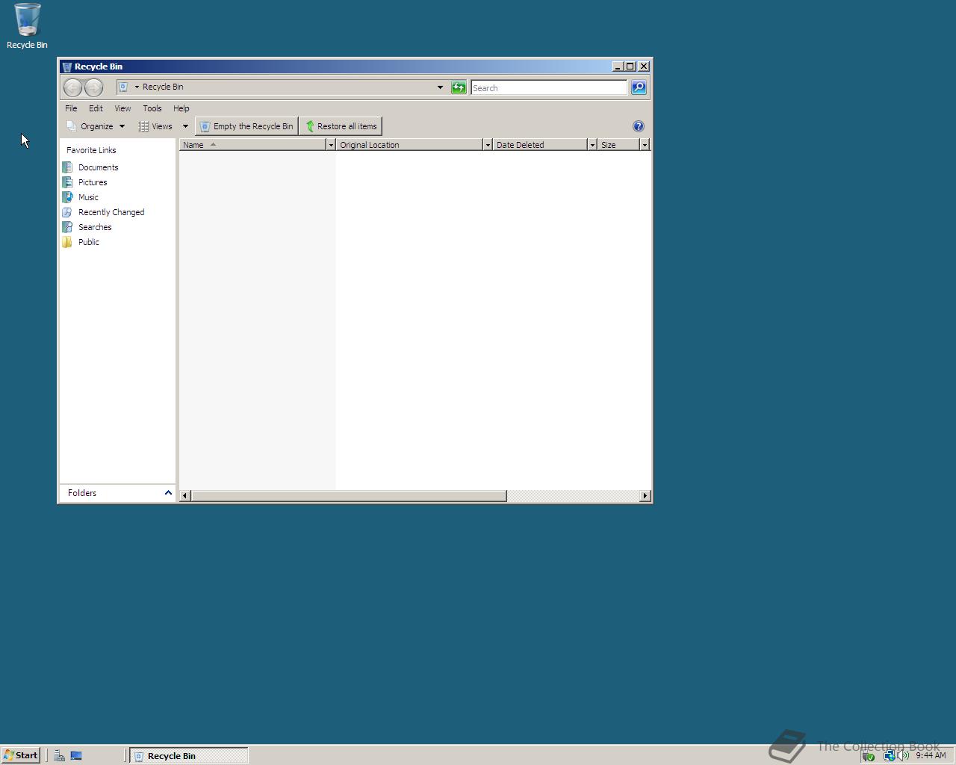Open the address breadcrumb arrow before Recycle Bin
956x765 pixels.
[x=137, y=87]
